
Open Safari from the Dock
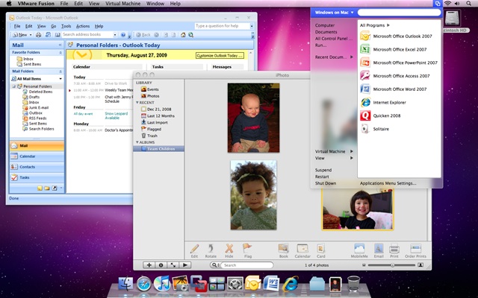coord(143,284)
